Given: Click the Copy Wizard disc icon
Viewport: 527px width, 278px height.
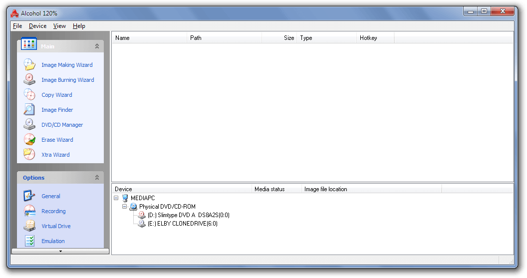Looking at the screenshot, I should tap(29, 94).
